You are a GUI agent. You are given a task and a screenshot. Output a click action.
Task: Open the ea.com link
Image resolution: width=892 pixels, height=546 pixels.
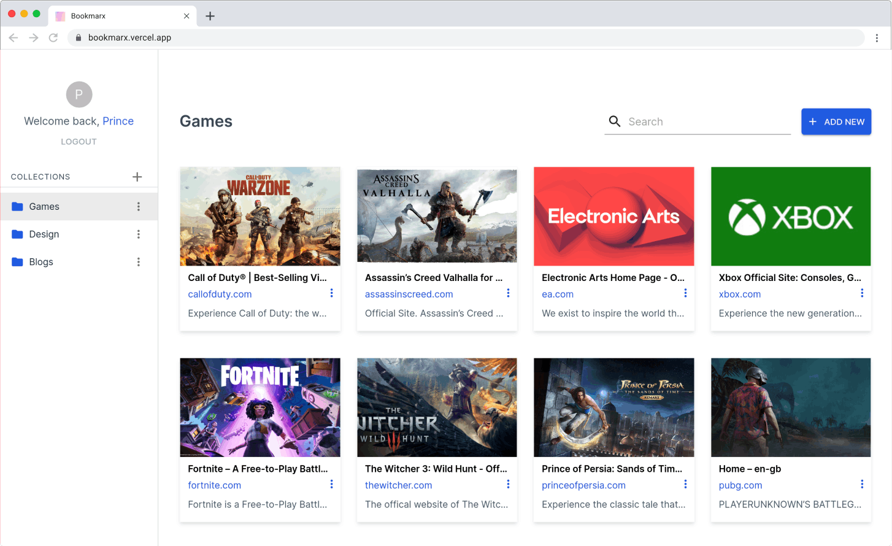pyautogui.click(x=558, y=294)
